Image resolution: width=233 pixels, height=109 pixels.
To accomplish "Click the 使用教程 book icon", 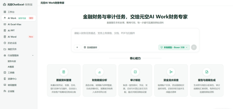I will pyautogui.click(x=5, y=85).
